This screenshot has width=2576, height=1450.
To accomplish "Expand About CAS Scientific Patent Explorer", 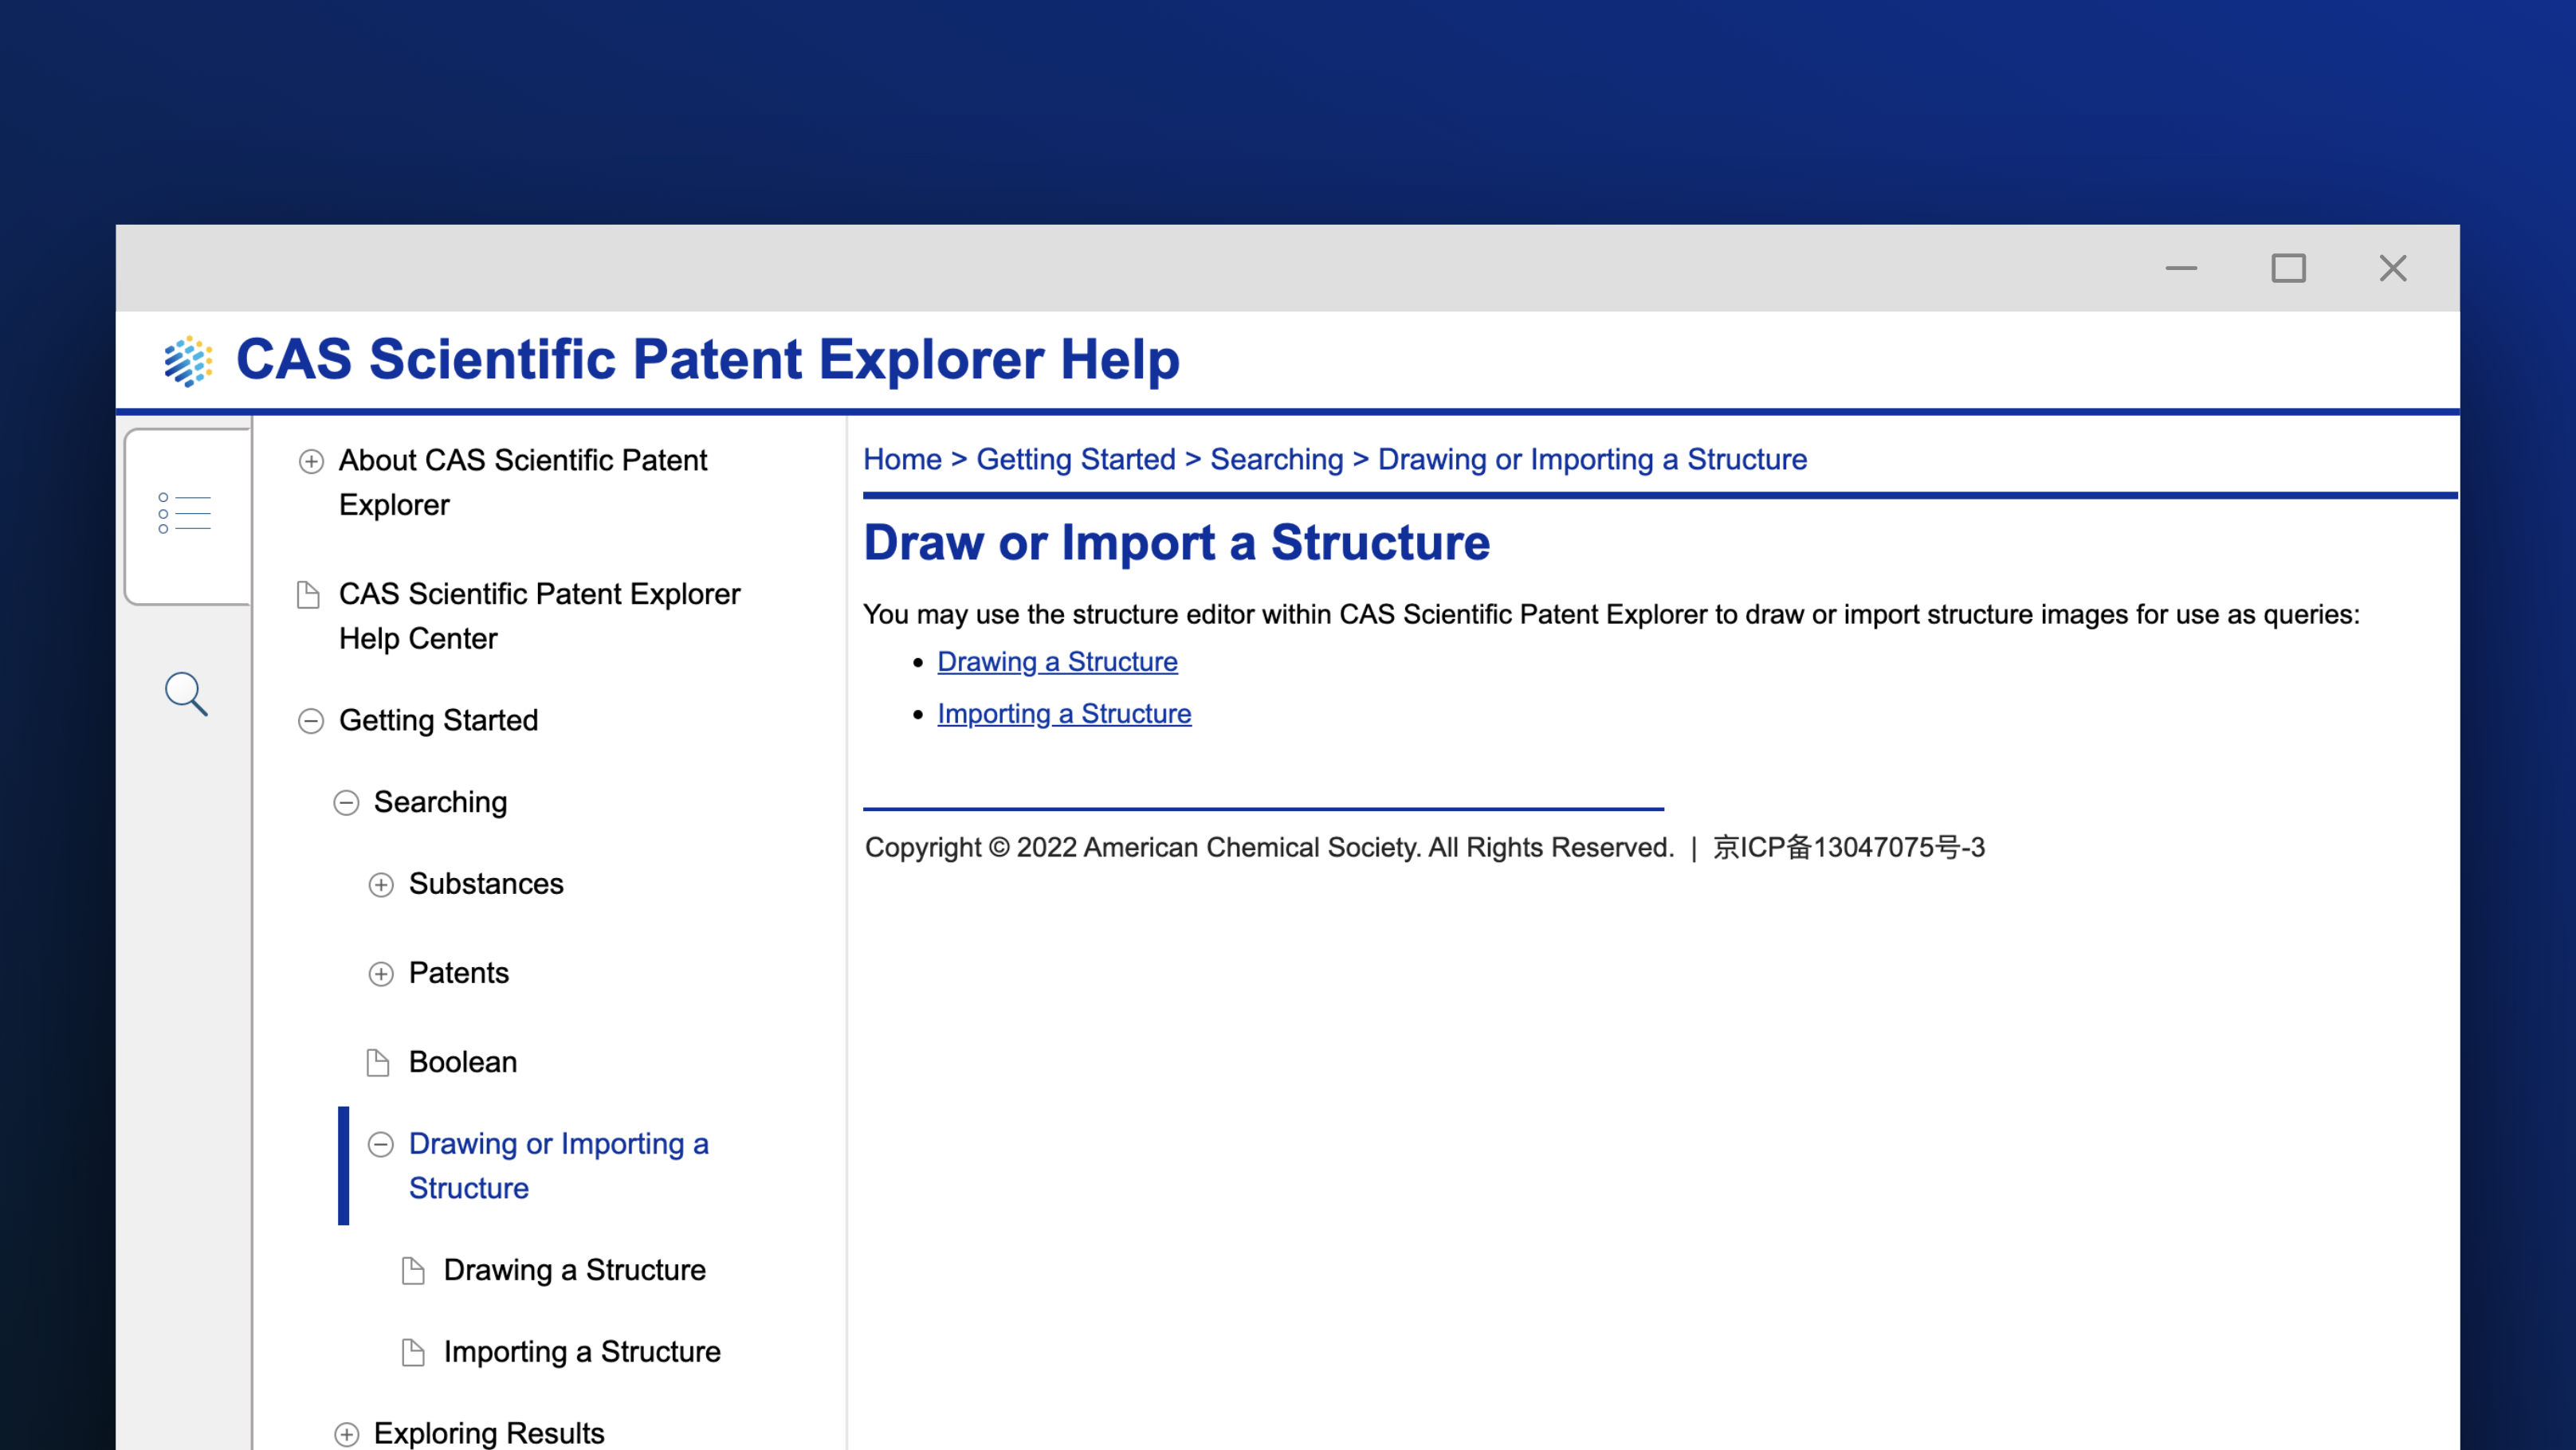I will 311,460.
